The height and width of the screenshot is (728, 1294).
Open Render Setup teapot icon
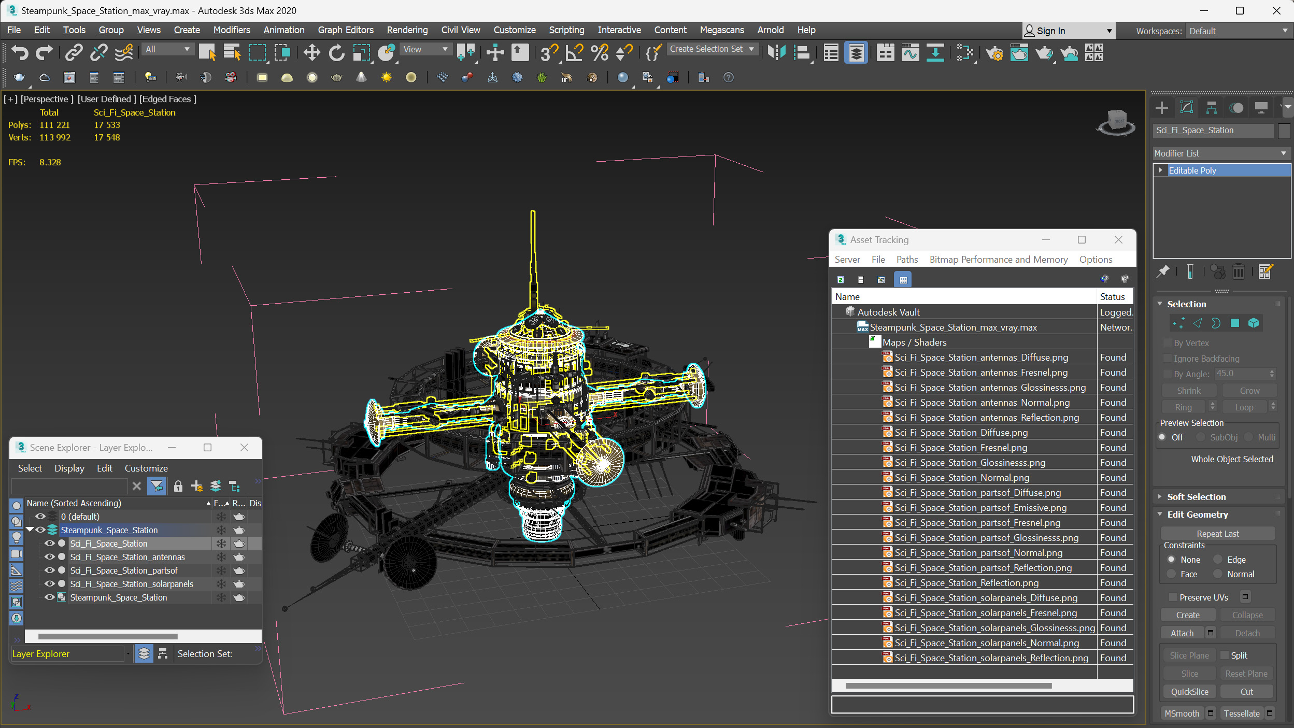tap(994, 52)
